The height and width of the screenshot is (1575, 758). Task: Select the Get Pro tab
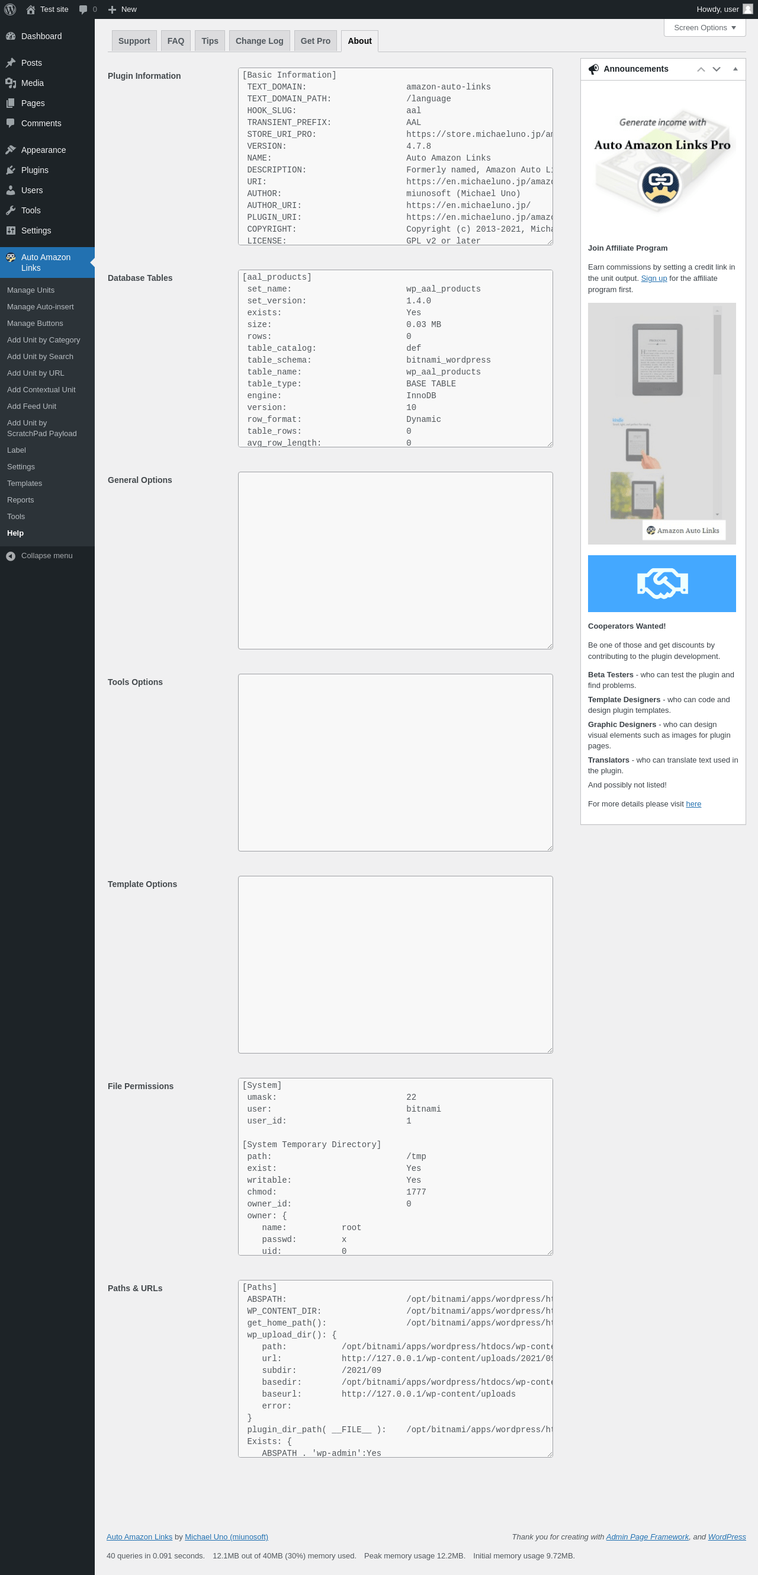tap(315, 41)
